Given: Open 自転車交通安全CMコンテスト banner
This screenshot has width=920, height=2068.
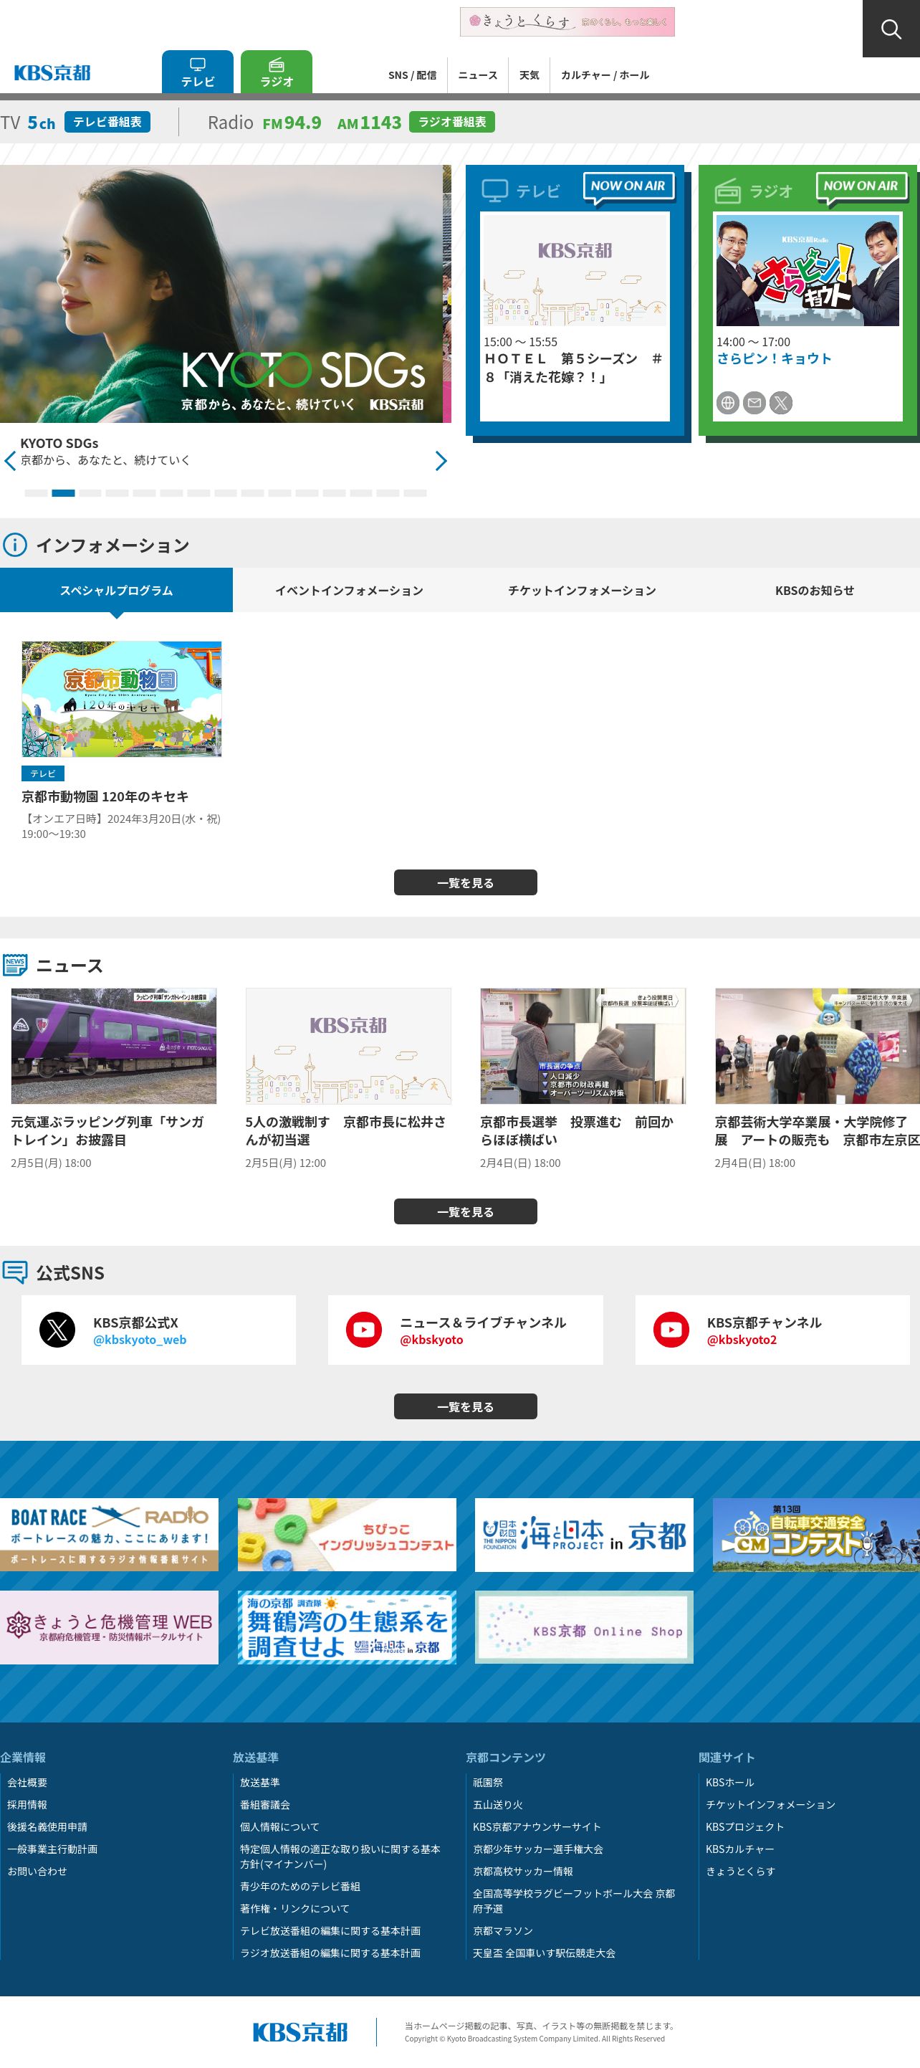Looking at the screenshot, I should pyautogui.click(x=816, y=1535).
